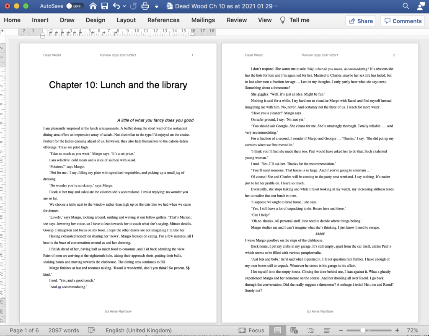Click the Share button
429x336 pixels.
[x=360, y=21]
